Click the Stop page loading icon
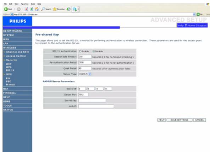The height and width of the screenshot is (152, 210). click(27, 9)
